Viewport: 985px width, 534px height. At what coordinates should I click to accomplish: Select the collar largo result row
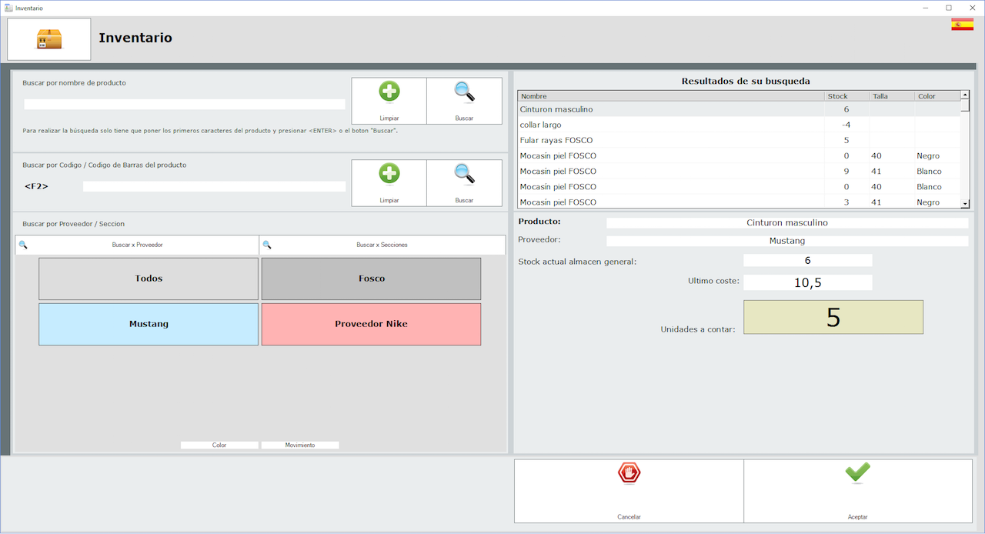click(x=669, y=125)
